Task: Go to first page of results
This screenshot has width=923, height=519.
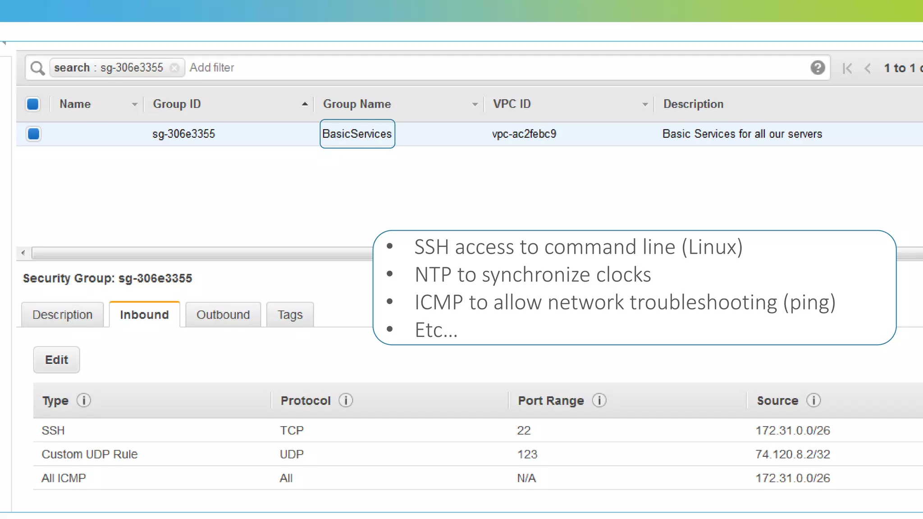Action: (x=847, y=68)
